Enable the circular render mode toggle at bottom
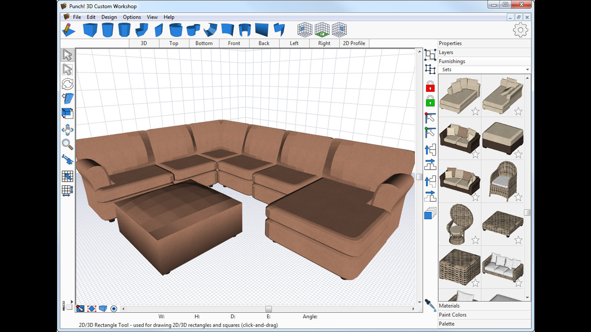The height and width of the screenshot is (332, 591). click(114, 308)
